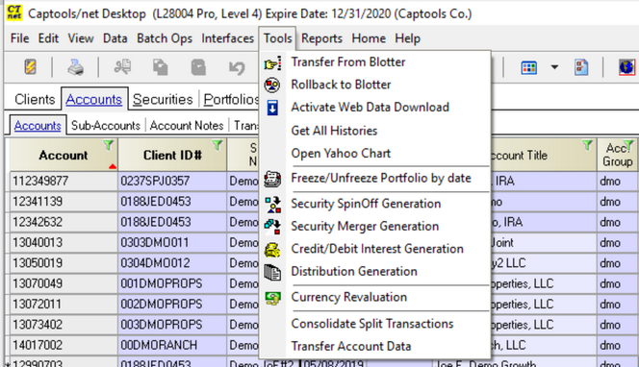Click Client ID cell 001DMOPROPS
639x367 pixels.
click(x=172, y=283)
